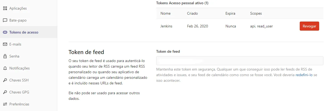Revoke the Jenkins token with Revogar button

pyautogui.click(x=309, y=26)
